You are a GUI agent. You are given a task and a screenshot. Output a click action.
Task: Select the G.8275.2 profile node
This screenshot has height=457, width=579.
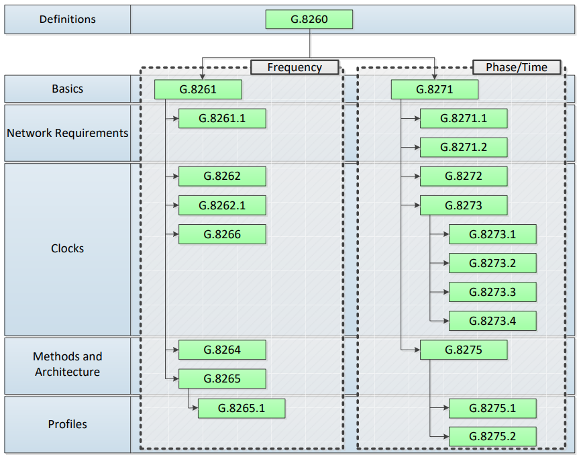tap(492, 436)
